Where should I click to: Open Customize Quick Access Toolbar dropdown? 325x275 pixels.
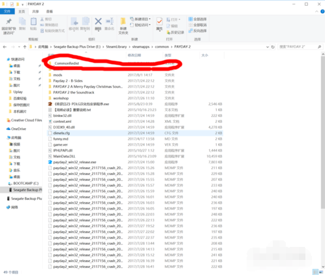point(23,5)
